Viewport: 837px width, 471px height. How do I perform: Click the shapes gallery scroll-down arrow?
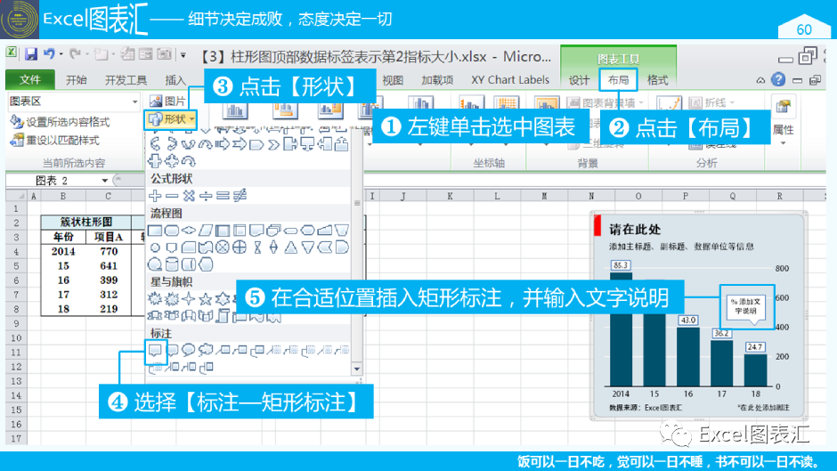pos(356,369)
